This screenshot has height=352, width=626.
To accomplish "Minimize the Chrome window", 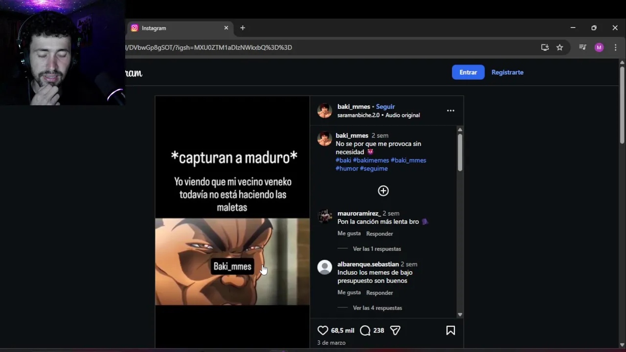I will (x=573, y=28).
